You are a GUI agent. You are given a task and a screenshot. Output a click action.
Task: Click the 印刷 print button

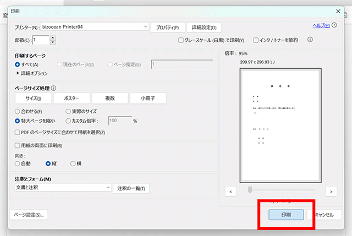click(x=286, y=215)
